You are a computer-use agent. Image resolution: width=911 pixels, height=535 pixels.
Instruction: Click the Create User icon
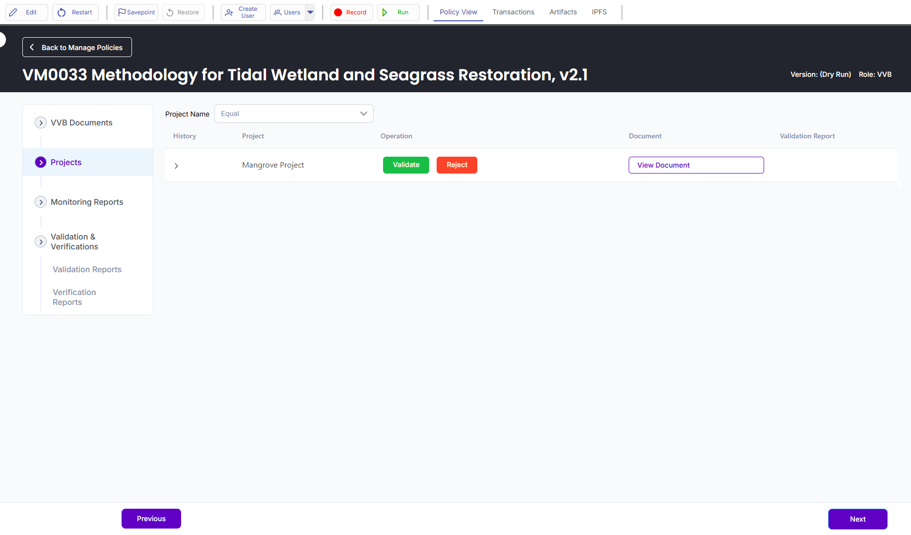229,12
